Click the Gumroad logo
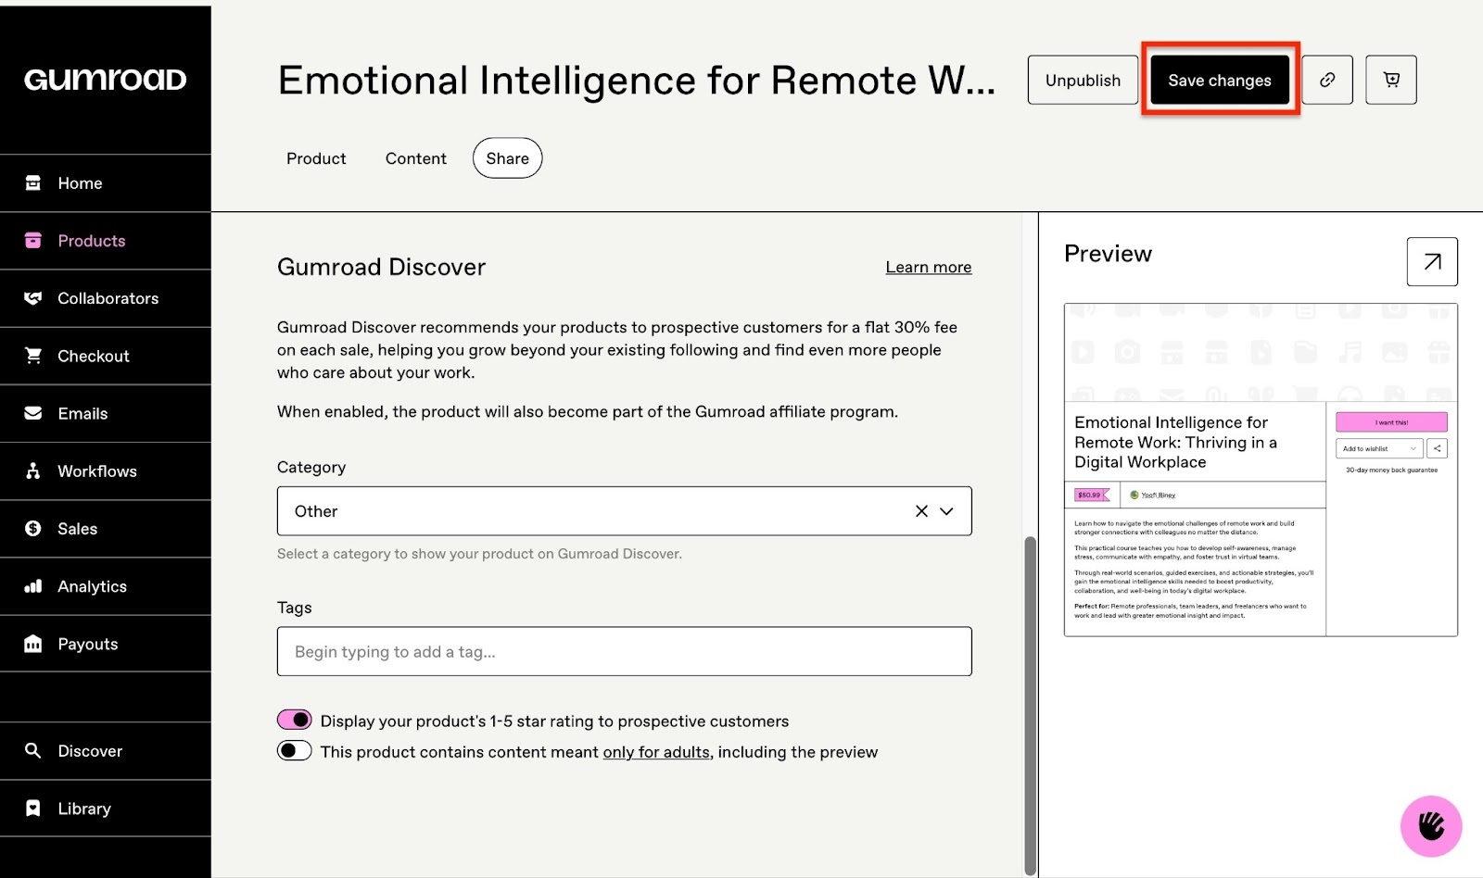The height and width of the screenshot is (878, 1483). pos(105,80)
